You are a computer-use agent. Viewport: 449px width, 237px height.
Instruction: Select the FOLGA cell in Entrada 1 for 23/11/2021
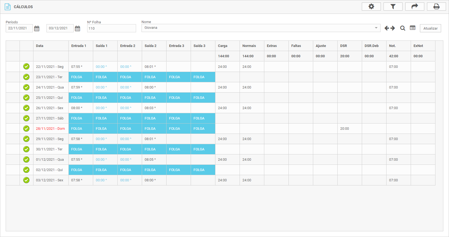point(81,77)
